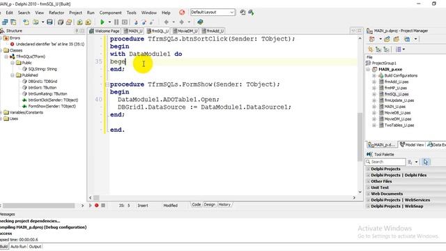
Task: Open the Component menu
Action: pyautogui.click(x=110, y=13)
